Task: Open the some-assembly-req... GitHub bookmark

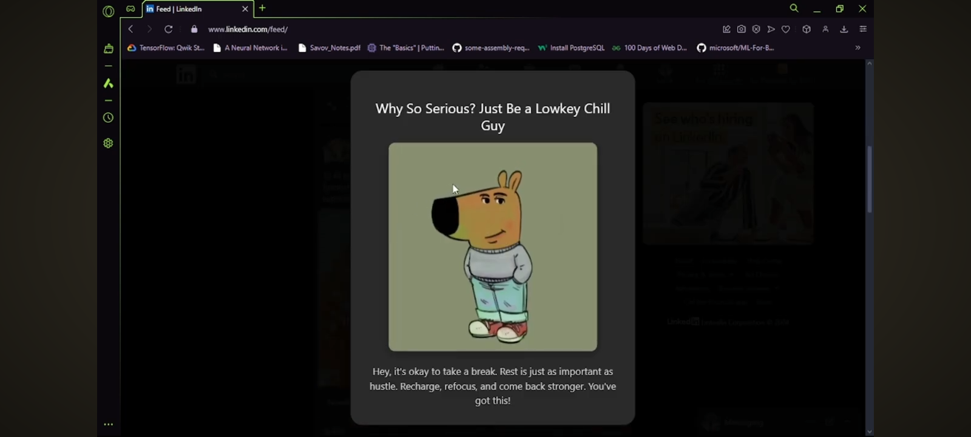Action: [491, 48]
